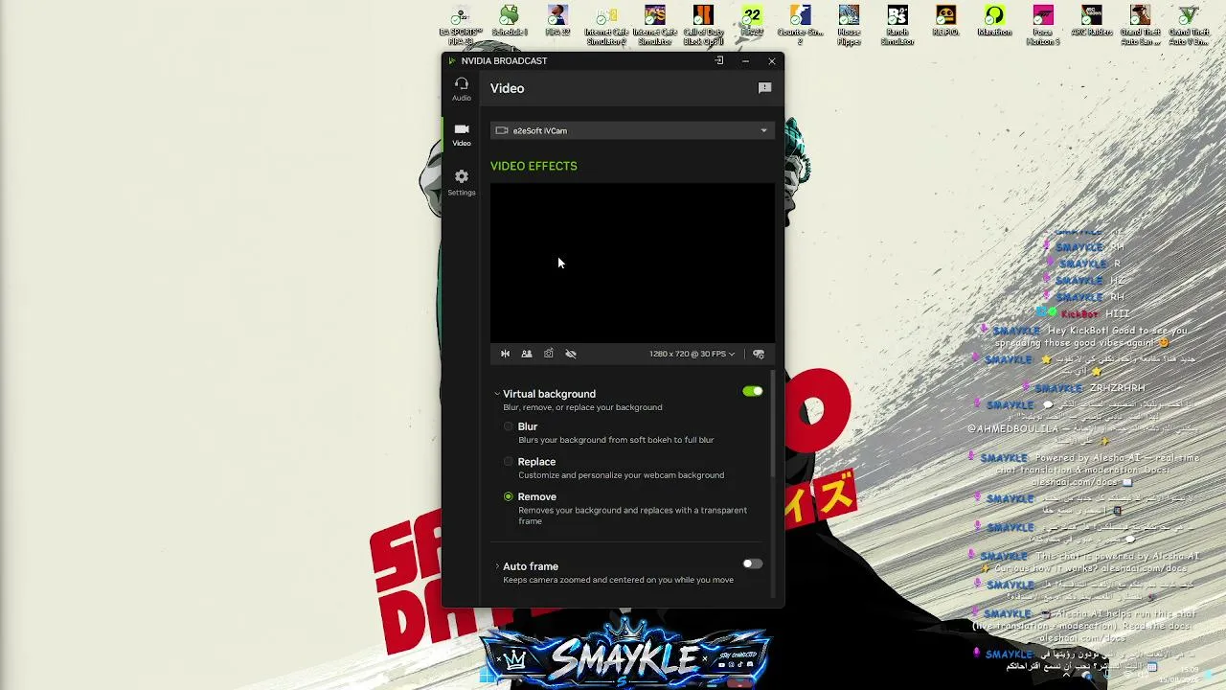Click the EA SPORTS FIFA 23 desktop icon
Viewport: 1226px width, 690px height.
click(x=461, y=26)
